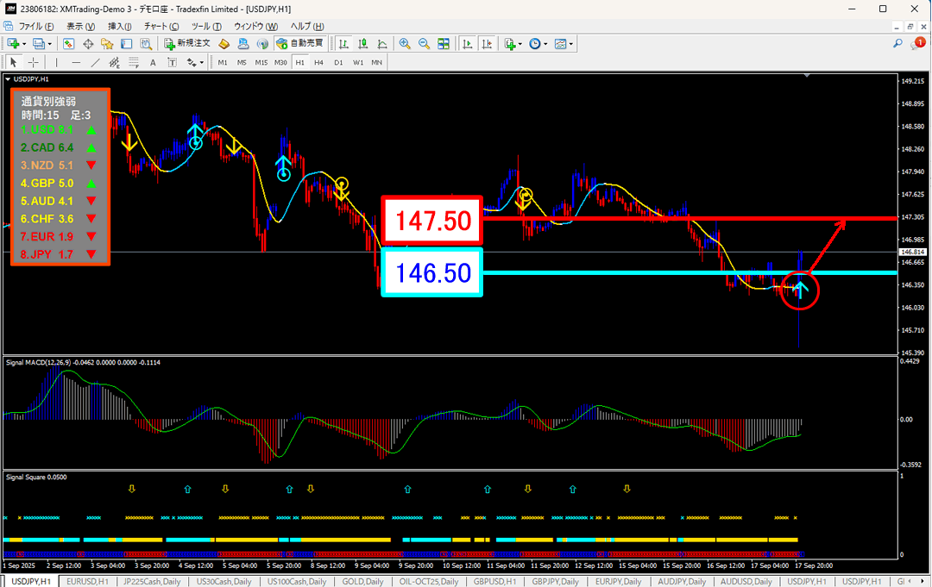
Task: Switch to GOLD,Daily chart tab
Action: [362, 582]
